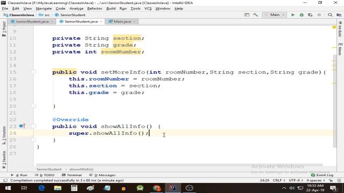
Task: Open the Calculator taskbar icon
Action: pos(74,188)
